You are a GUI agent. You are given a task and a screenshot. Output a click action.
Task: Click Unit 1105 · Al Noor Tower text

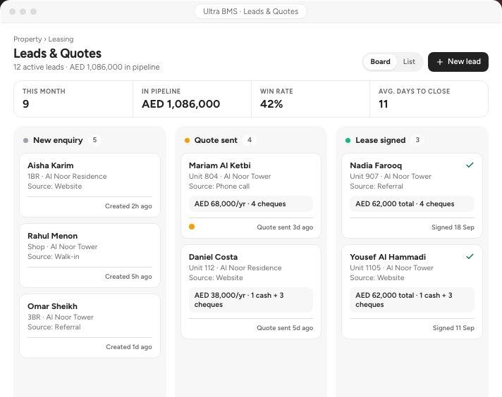[x=391, y=268]
